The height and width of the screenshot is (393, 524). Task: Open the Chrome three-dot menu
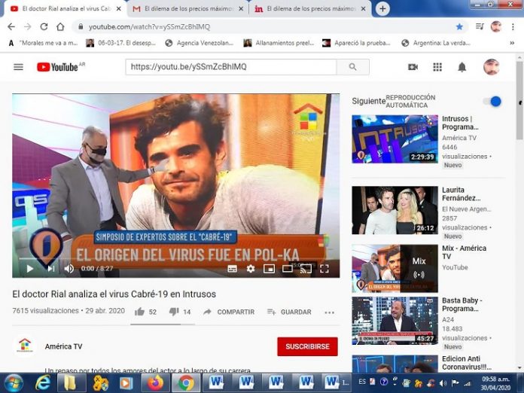[513, 27]
